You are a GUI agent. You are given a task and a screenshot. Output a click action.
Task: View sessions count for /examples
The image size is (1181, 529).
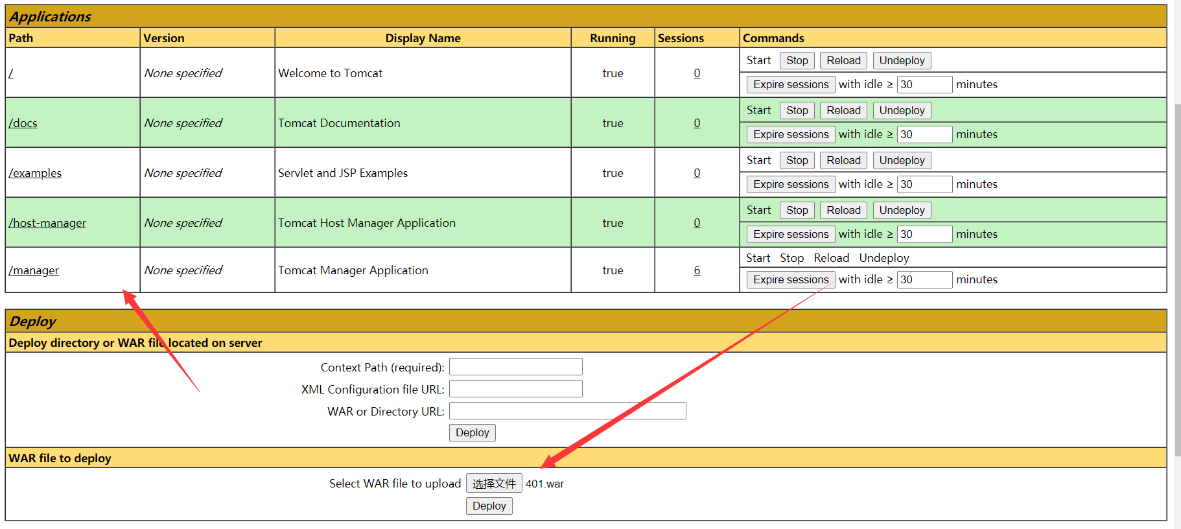pyautogui.click(x=697, y=173)
